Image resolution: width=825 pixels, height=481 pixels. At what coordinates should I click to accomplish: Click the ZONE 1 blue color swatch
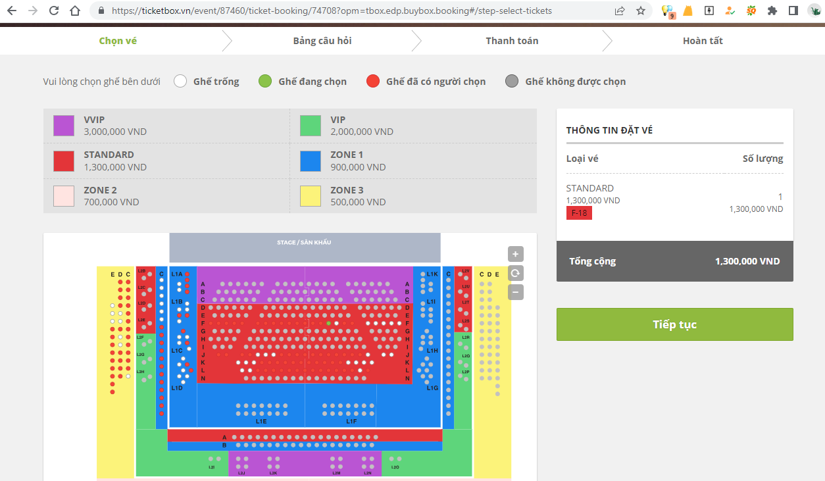(x=311, y=161)
